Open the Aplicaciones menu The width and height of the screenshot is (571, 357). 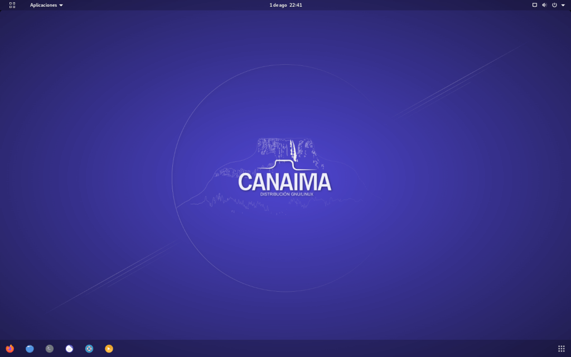(x=46, y=5)
